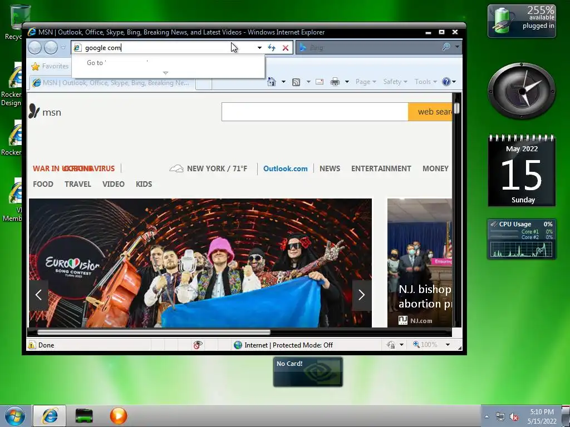Image resolution: width=570 pixels, height=427 pixels.
Task: Click the Home page icon
Action: [272, 82]
